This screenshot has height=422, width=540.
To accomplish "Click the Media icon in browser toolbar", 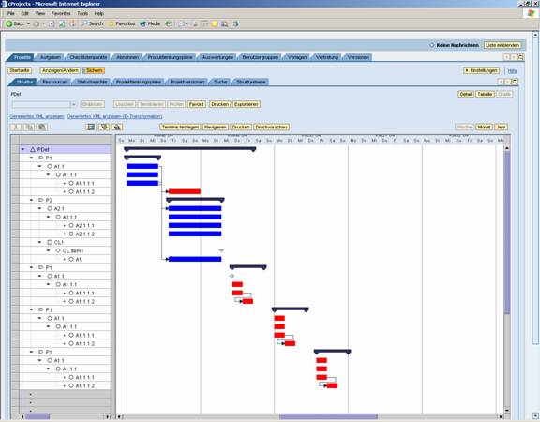I will coord(143,23).
